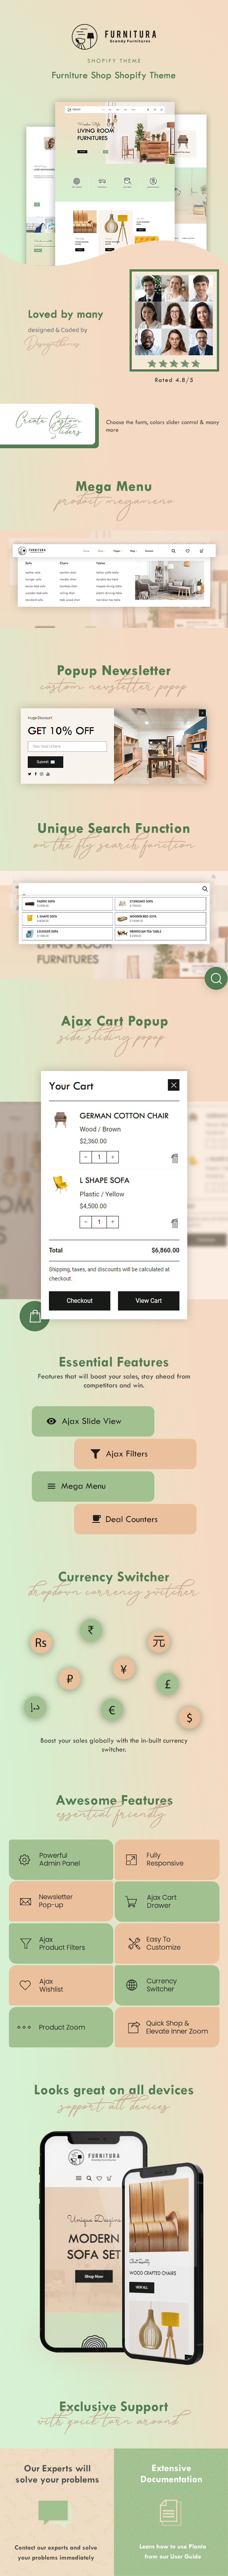
Task: Increase German Cotton Chair quantity
Action: 112,1157
